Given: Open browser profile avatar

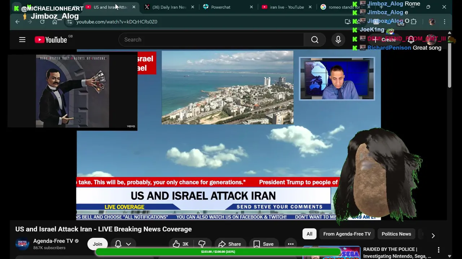Looking at the screenshot, I should [x=432, y=22].
